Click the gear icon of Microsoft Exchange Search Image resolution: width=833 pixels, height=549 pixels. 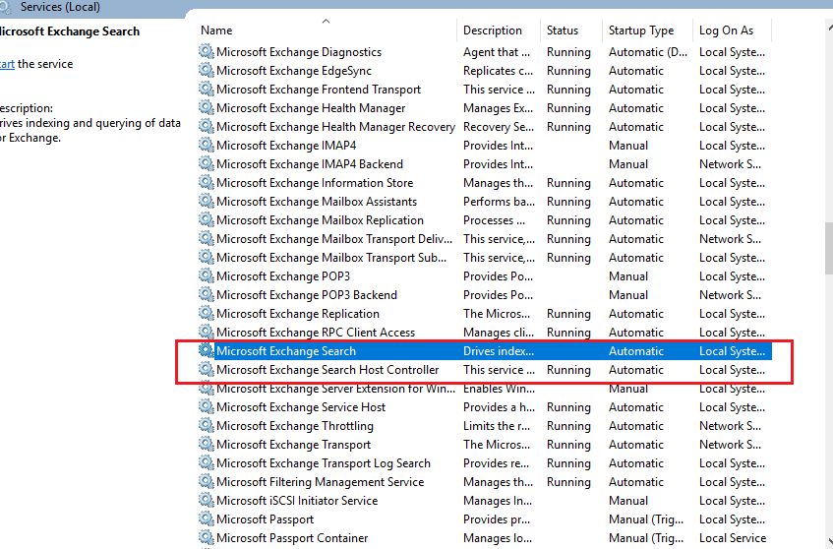coord(207,351)
